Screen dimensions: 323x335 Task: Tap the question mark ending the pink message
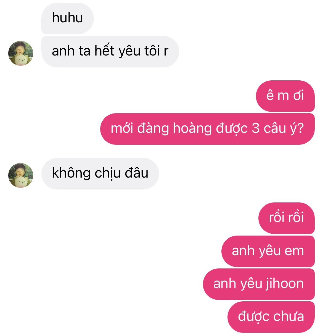click(301, 129)
